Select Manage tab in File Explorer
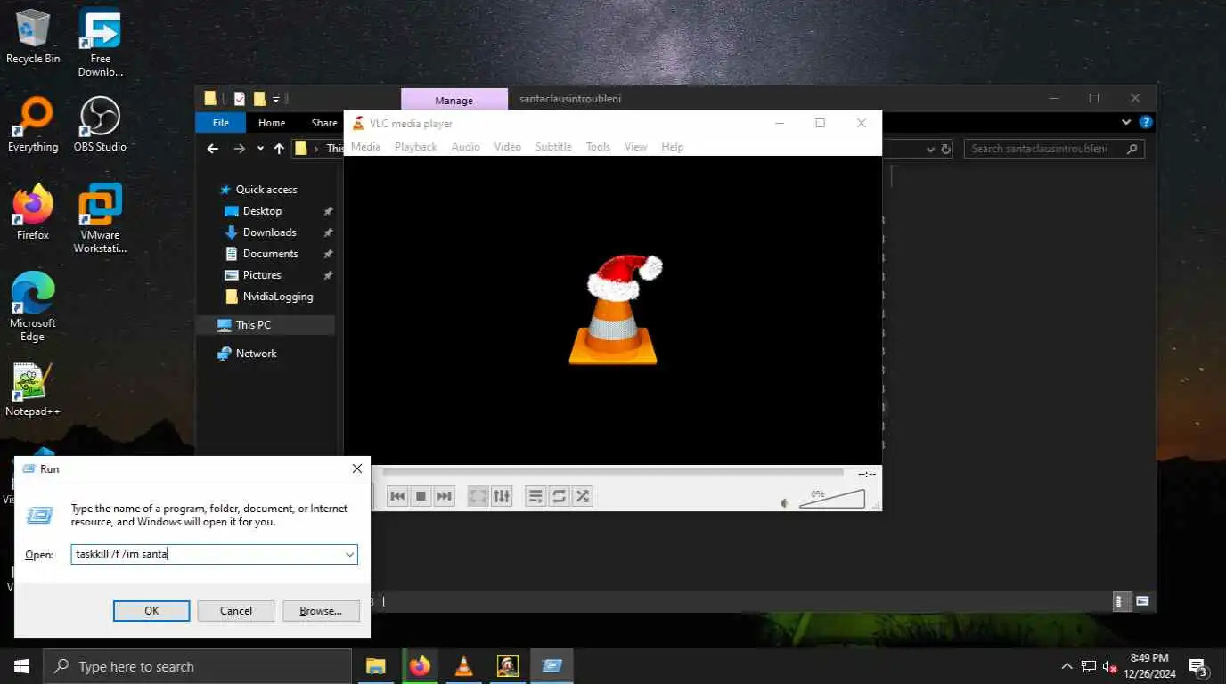The height and width of the screenshot is (684, 1226). pos(454,100)
